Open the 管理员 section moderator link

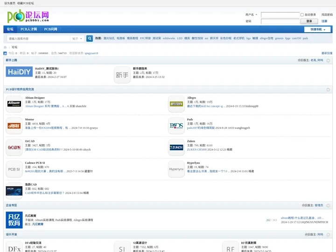(319, 205)
